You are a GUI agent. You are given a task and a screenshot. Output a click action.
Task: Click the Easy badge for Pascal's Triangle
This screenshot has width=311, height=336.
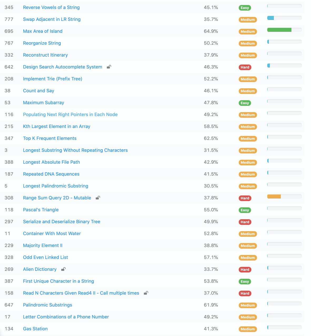click(245, 210)
